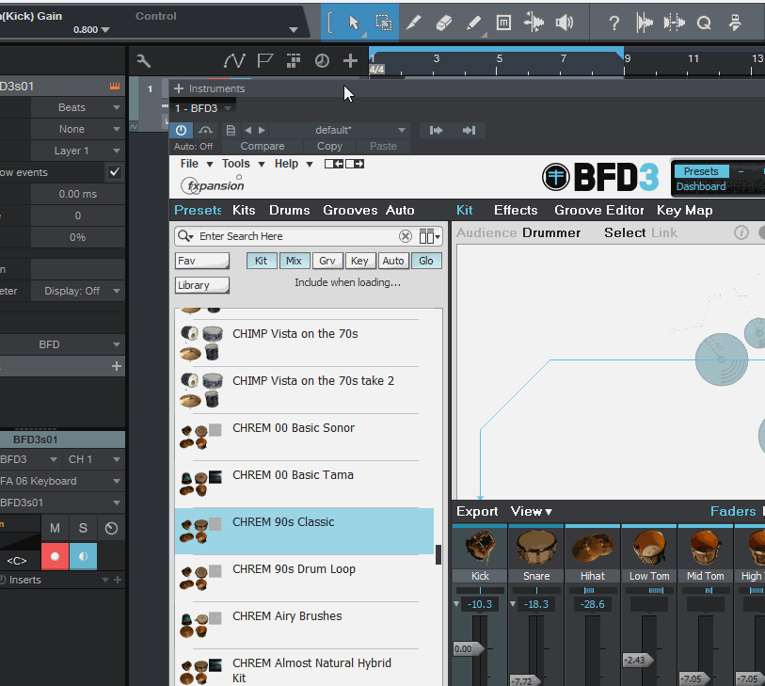
Task: Click the Copy button
Action: tap(329, 147)
